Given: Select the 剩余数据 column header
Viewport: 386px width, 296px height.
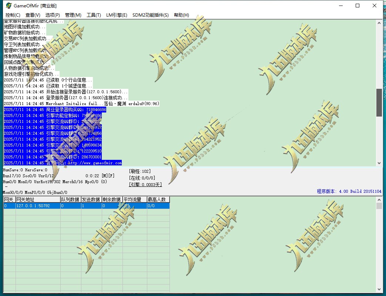Looking at the screenshot, I should [x=112, y=199].
